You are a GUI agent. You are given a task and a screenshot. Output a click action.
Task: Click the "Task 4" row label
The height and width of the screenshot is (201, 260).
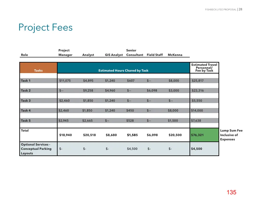click(26, 111)
